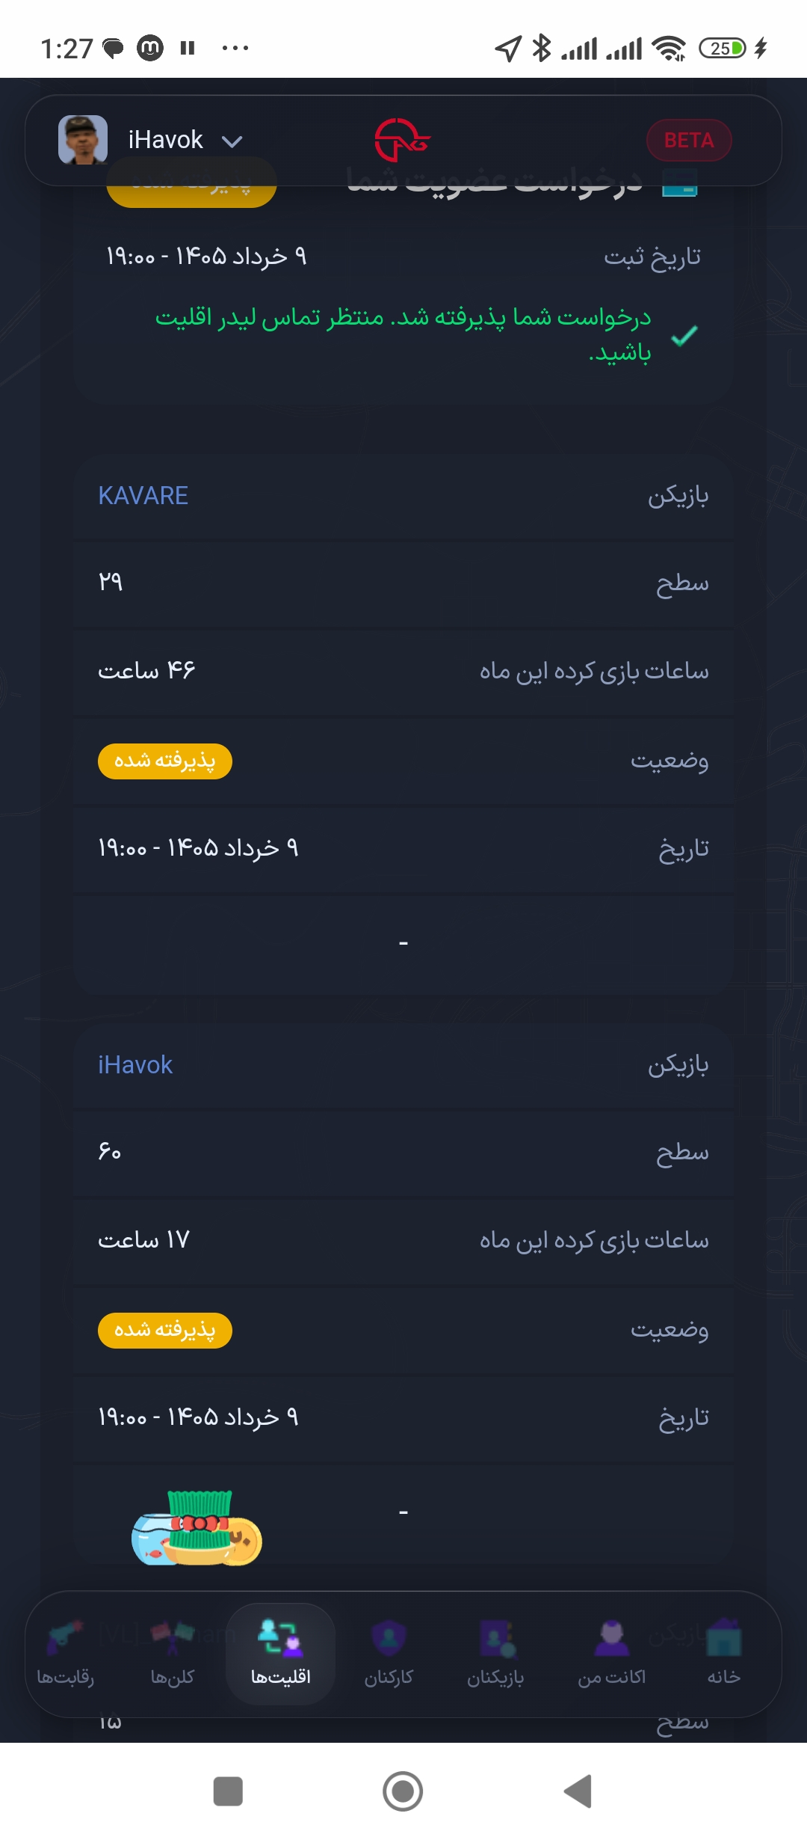Open iHavok player profile link
This screenshot has width=807, height=1840.
[135, 1065]
